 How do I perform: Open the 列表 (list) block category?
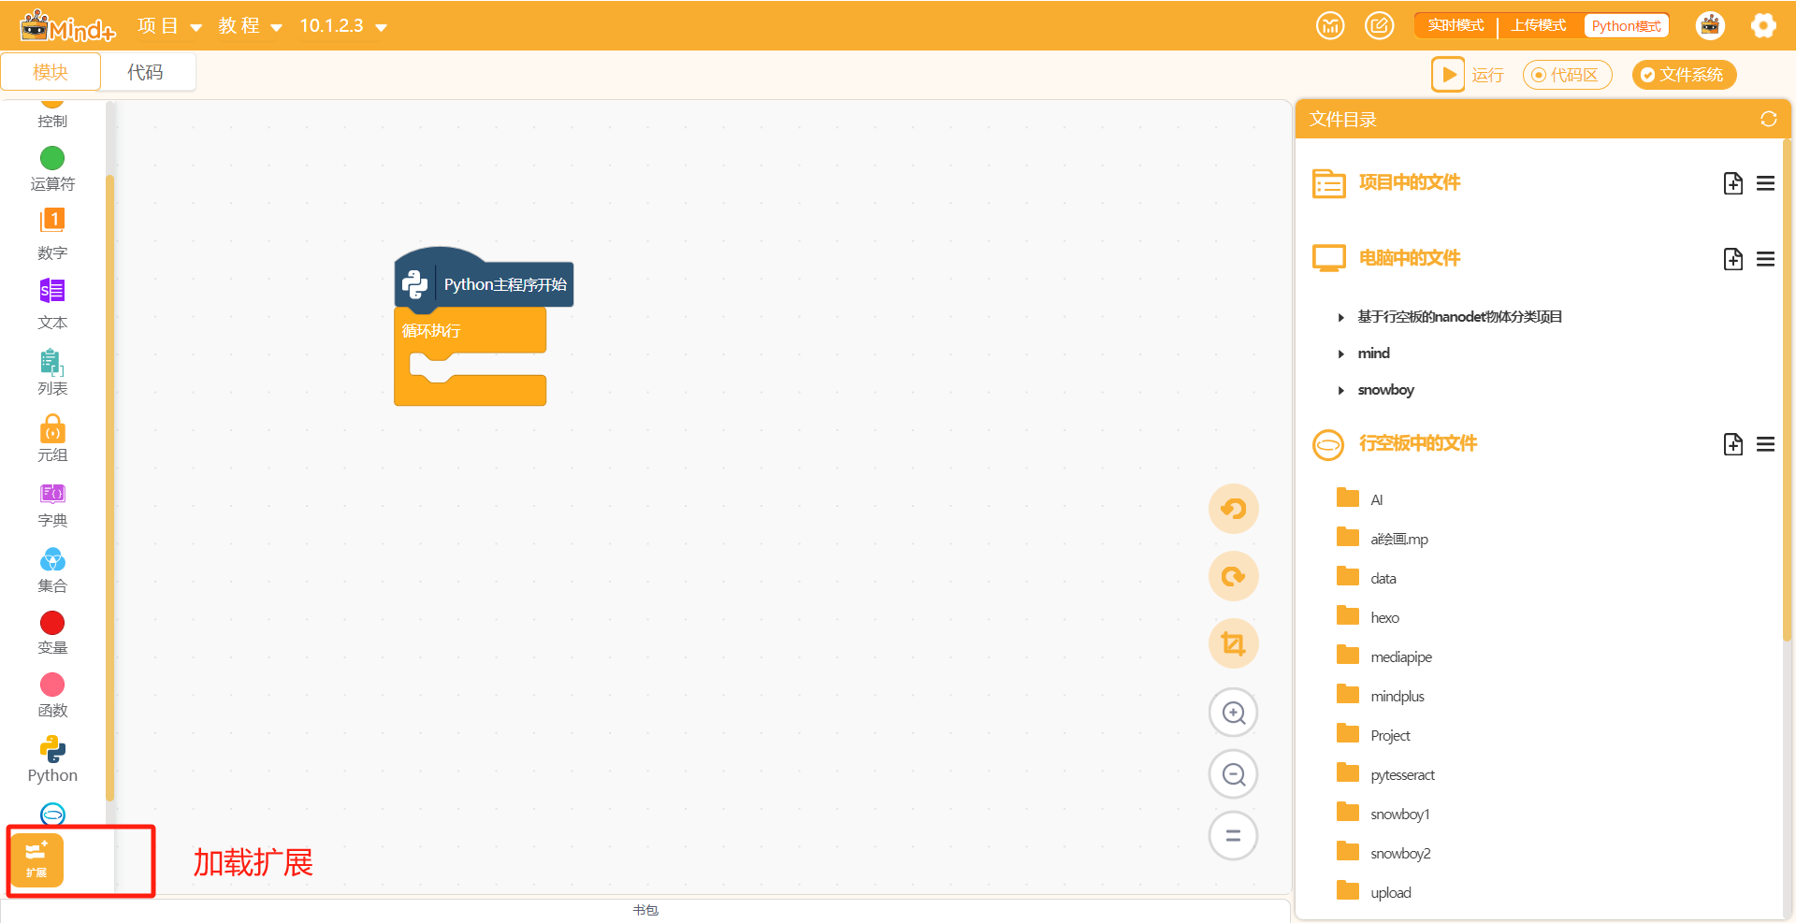tap(52, 372)
